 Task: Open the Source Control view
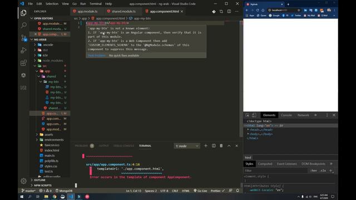point(23,38)
